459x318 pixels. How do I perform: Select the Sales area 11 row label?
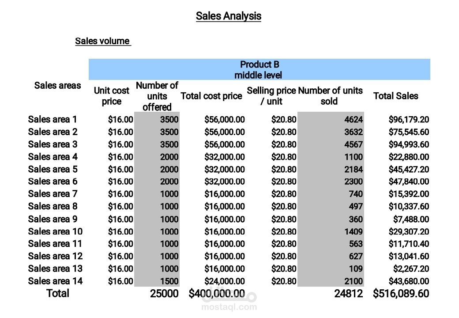[55, 244]
